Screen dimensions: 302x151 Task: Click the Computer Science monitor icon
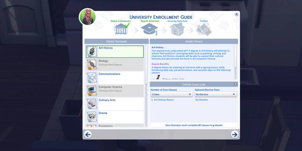[x=92, y=91]
